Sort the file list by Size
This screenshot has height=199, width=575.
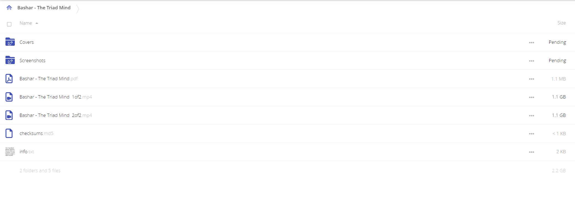click(561, 23)
